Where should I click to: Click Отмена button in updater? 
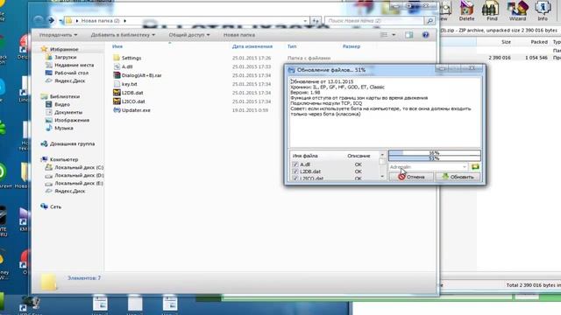coord(411,177)
